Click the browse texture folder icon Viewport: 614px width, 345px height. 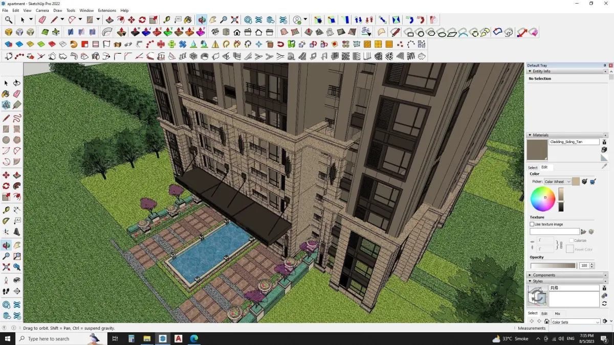pos(583,232)
